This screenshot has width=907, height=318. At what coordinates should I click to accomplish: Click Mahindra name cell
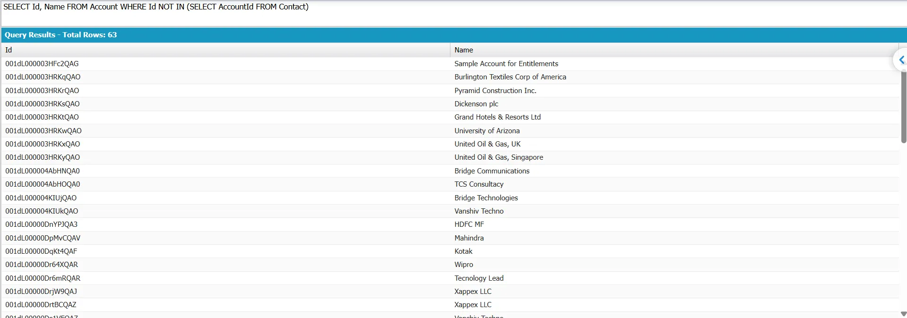(x=469, y=238)
